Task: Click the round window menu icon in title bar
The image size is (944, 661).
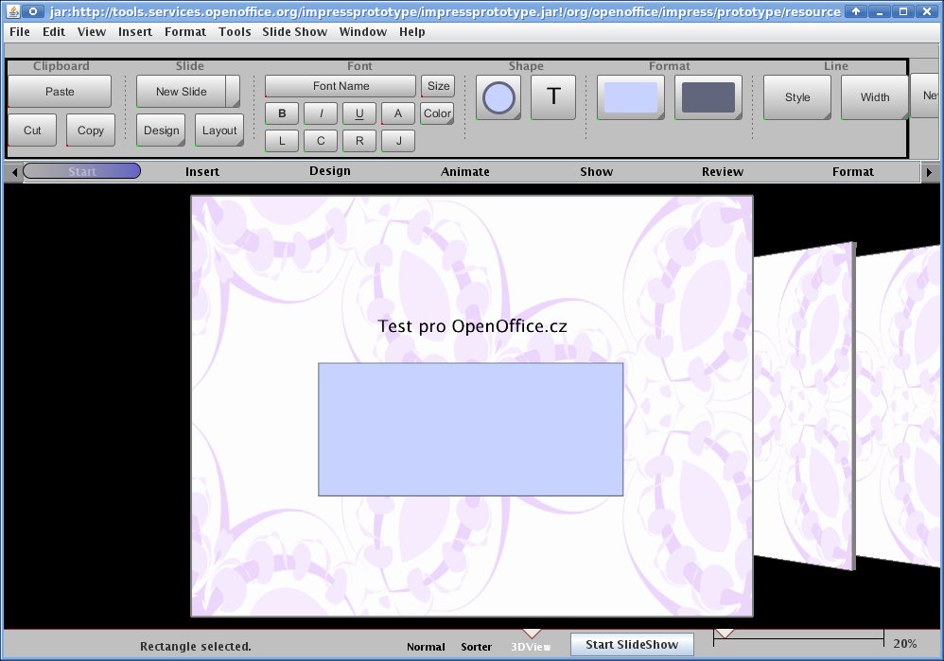Action: tap(32, 10)
